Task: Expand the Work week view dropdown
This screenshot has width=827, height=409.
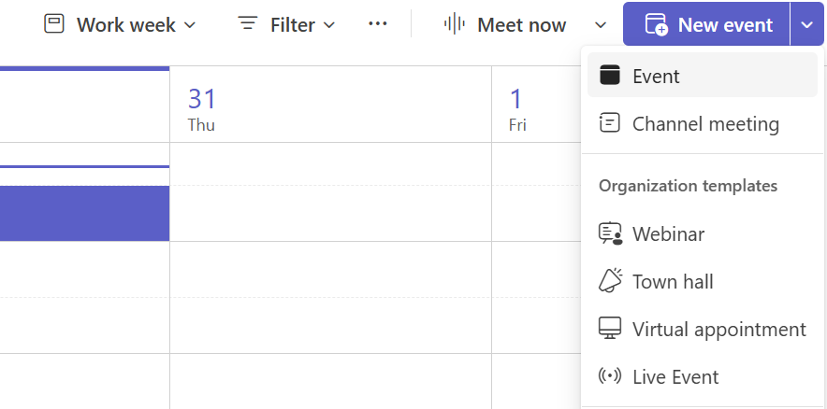Action: 191,24
